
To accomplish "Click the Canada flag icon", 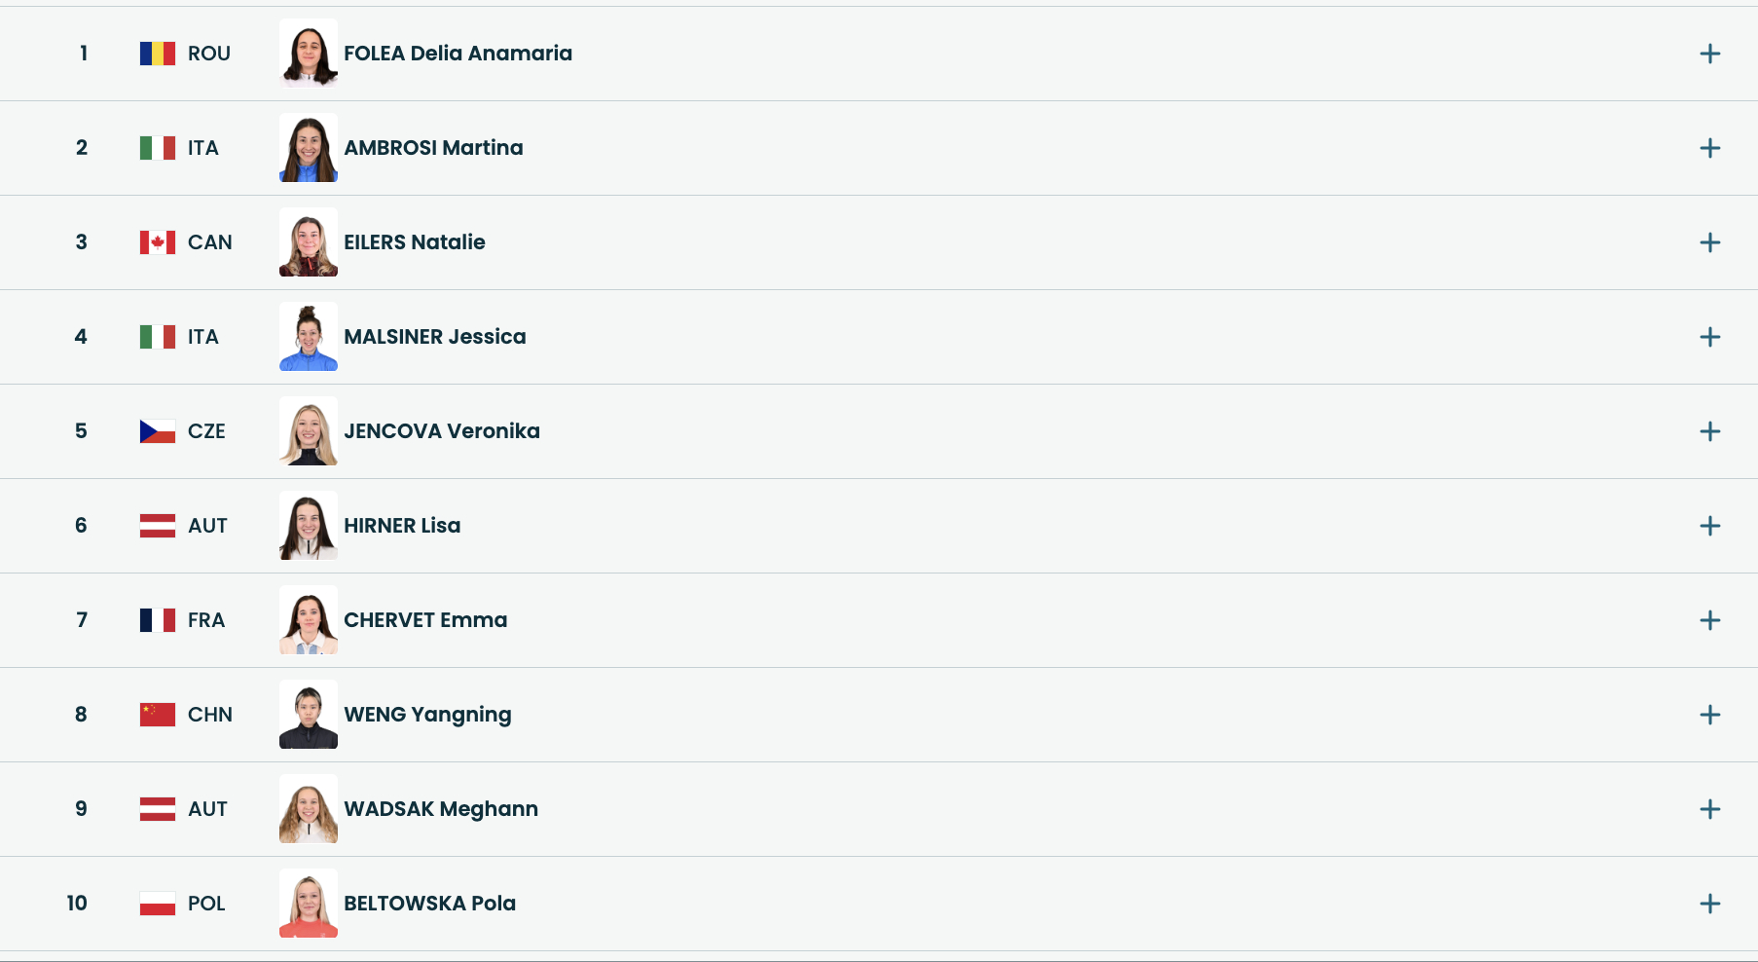I will coord(158,242).
